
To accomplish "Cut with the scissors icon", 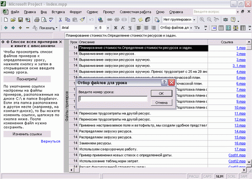I will click(60, 20).
